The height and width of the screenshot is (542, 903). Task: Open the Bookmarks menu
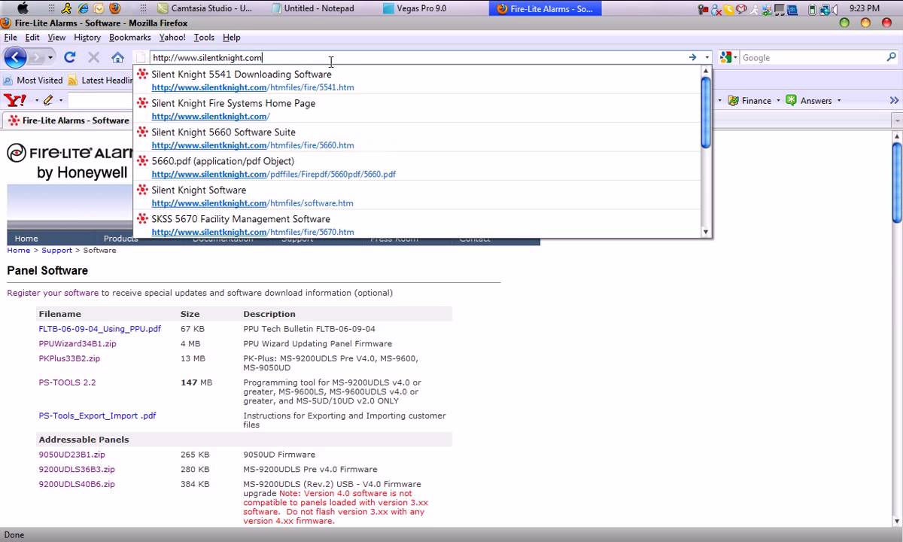point(130,37)
